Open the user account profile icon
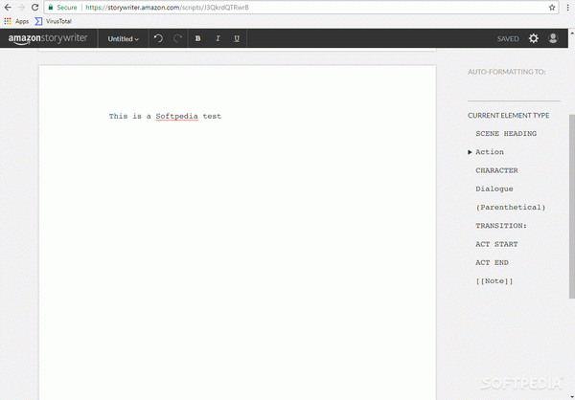This screenshot has height=400, width=575. [553, 38]
